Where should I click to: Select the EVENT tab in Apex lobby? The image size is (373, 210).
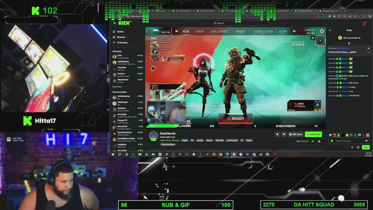click(200, 32)
